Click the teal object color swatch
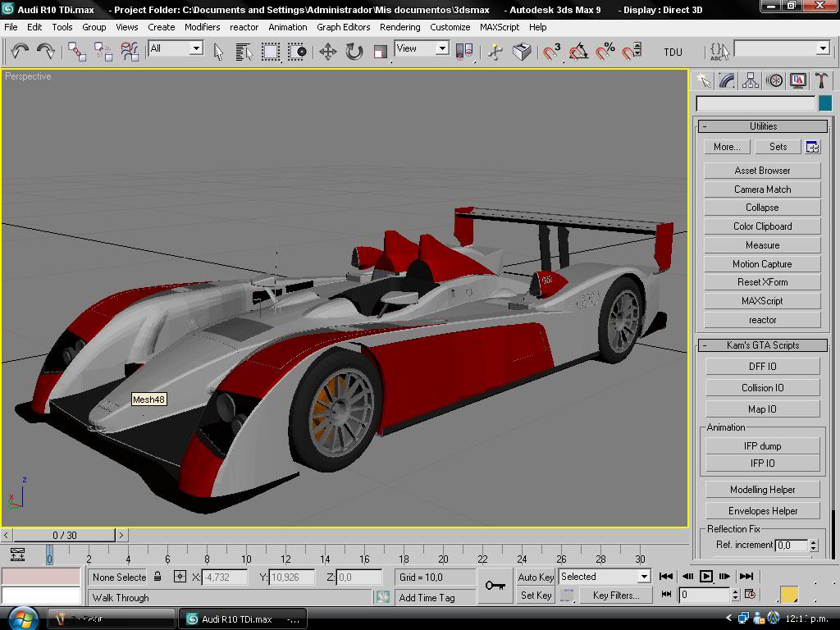Viewport: 840px width, 630px height. (825, 103)
